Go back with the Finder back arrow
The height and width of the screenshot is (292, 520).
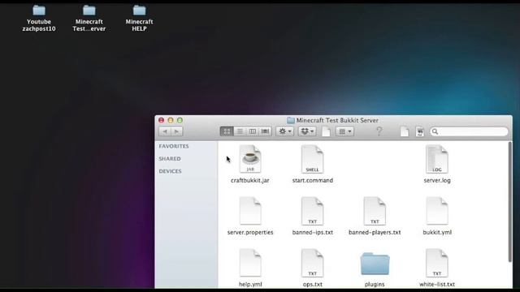point(165,131)
